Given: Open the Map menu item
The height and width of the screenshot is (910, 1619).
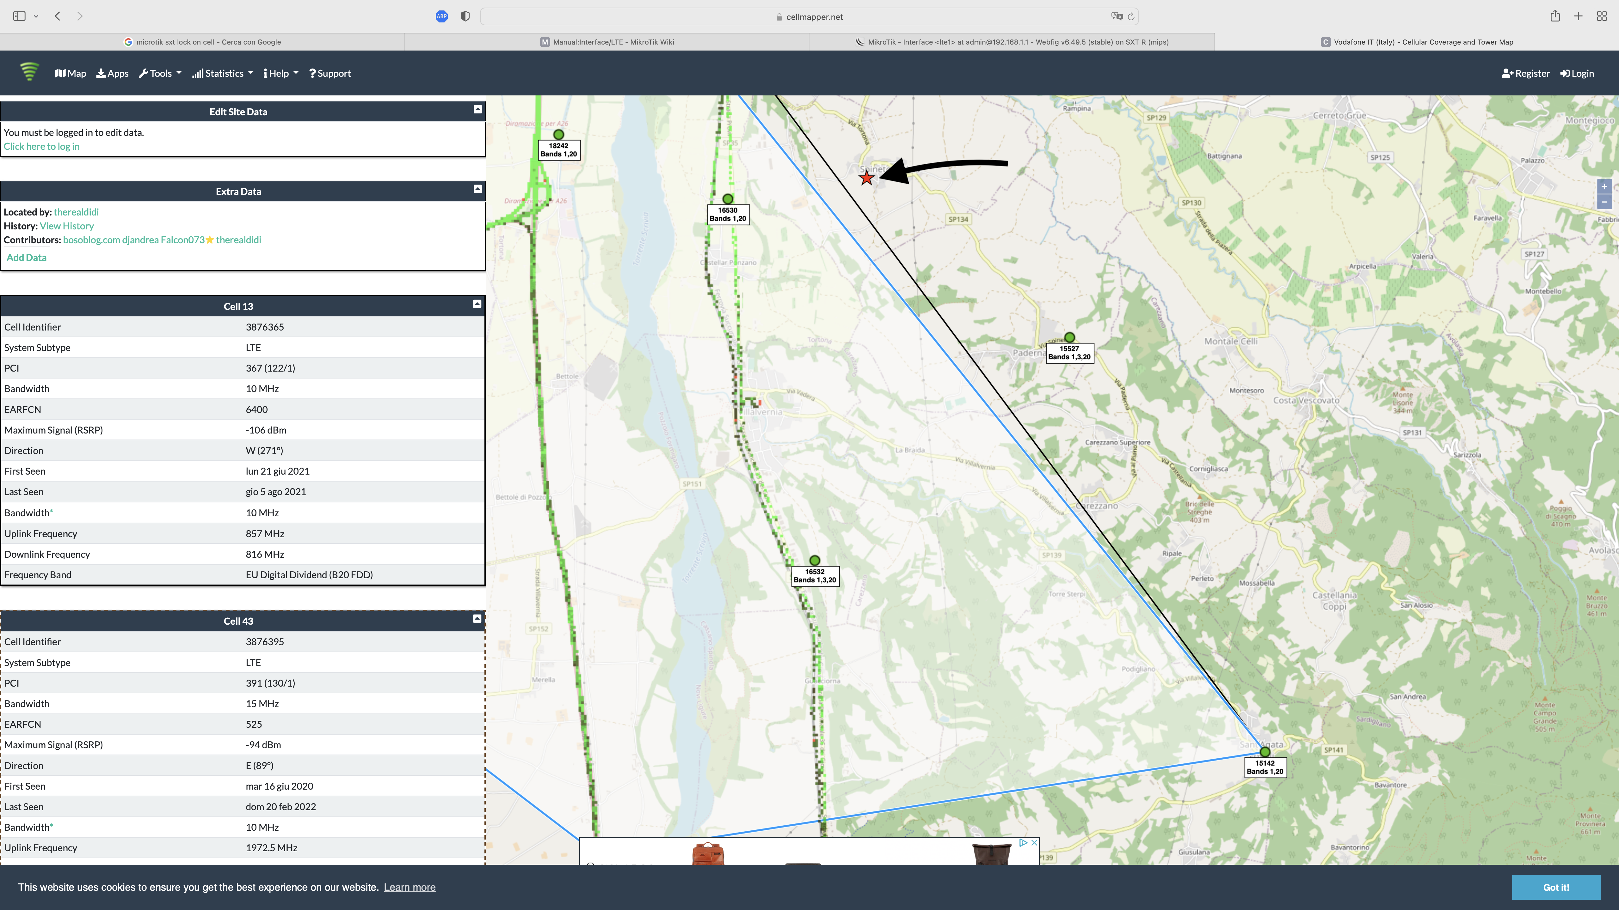Looking at the screenshot, I should 71,74.
